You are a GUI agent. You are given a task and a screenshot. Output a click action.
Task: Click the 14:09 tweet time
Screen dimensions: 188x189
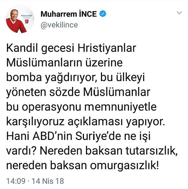point(16,181)
